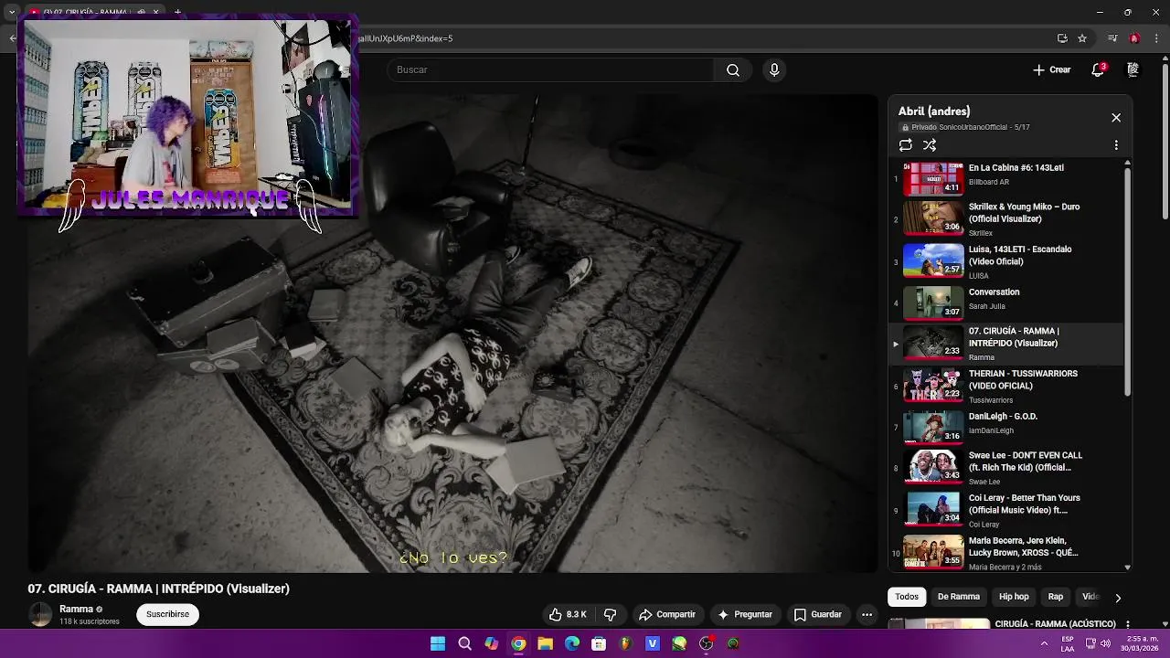Click the video player area
Screen dimensions: 1170x658
point(452,334)
